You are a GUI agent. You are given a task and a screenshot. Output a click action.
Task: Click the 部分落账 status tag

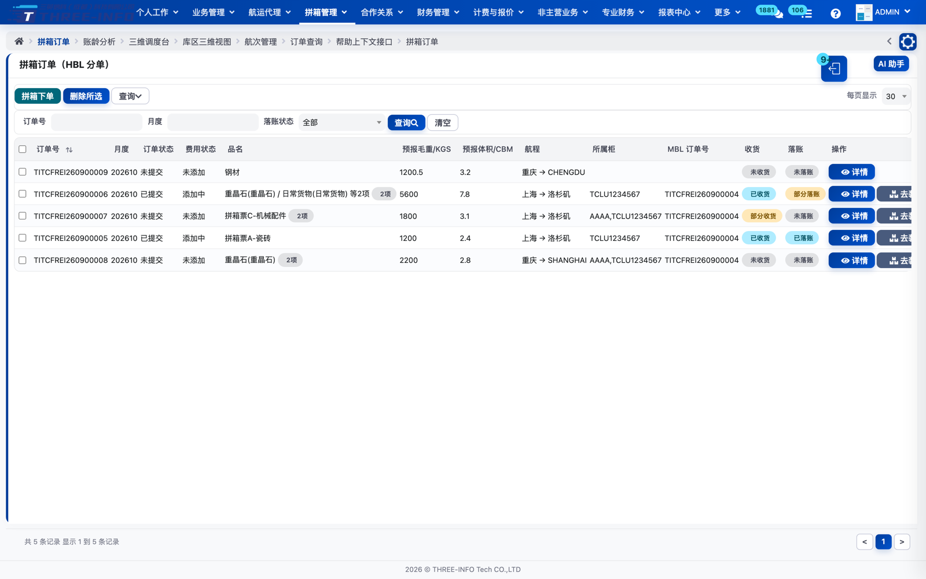[806, 194]
